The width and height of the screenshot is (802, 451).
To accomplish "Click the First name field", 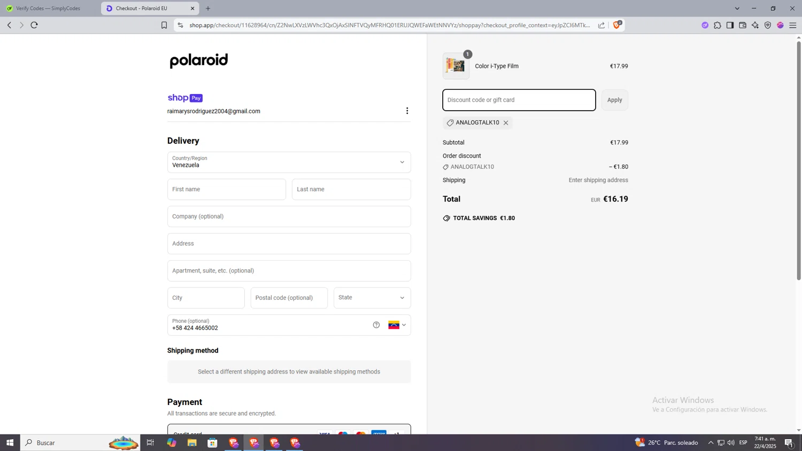I will [227, 190].
